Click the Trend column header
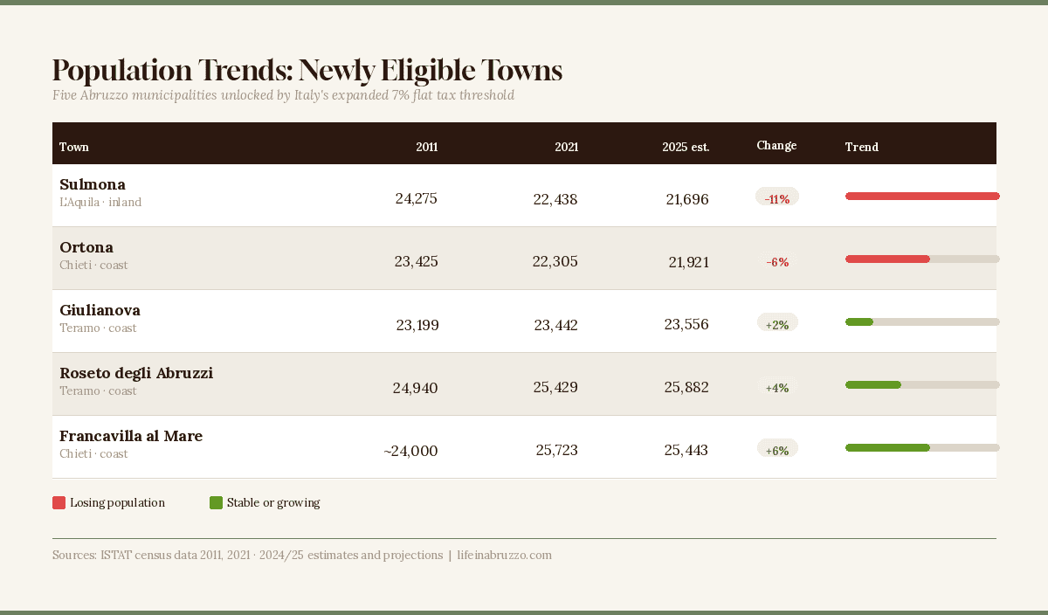Viewport: 1048px width, 615px height. [861, 147]
